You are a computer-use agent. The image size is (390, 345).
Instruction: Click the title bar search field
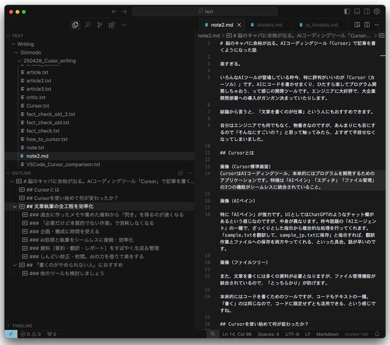[205, 12]
